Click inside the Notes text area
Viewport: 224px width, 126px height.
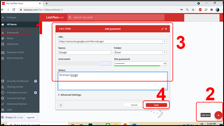tap(113, 81)
